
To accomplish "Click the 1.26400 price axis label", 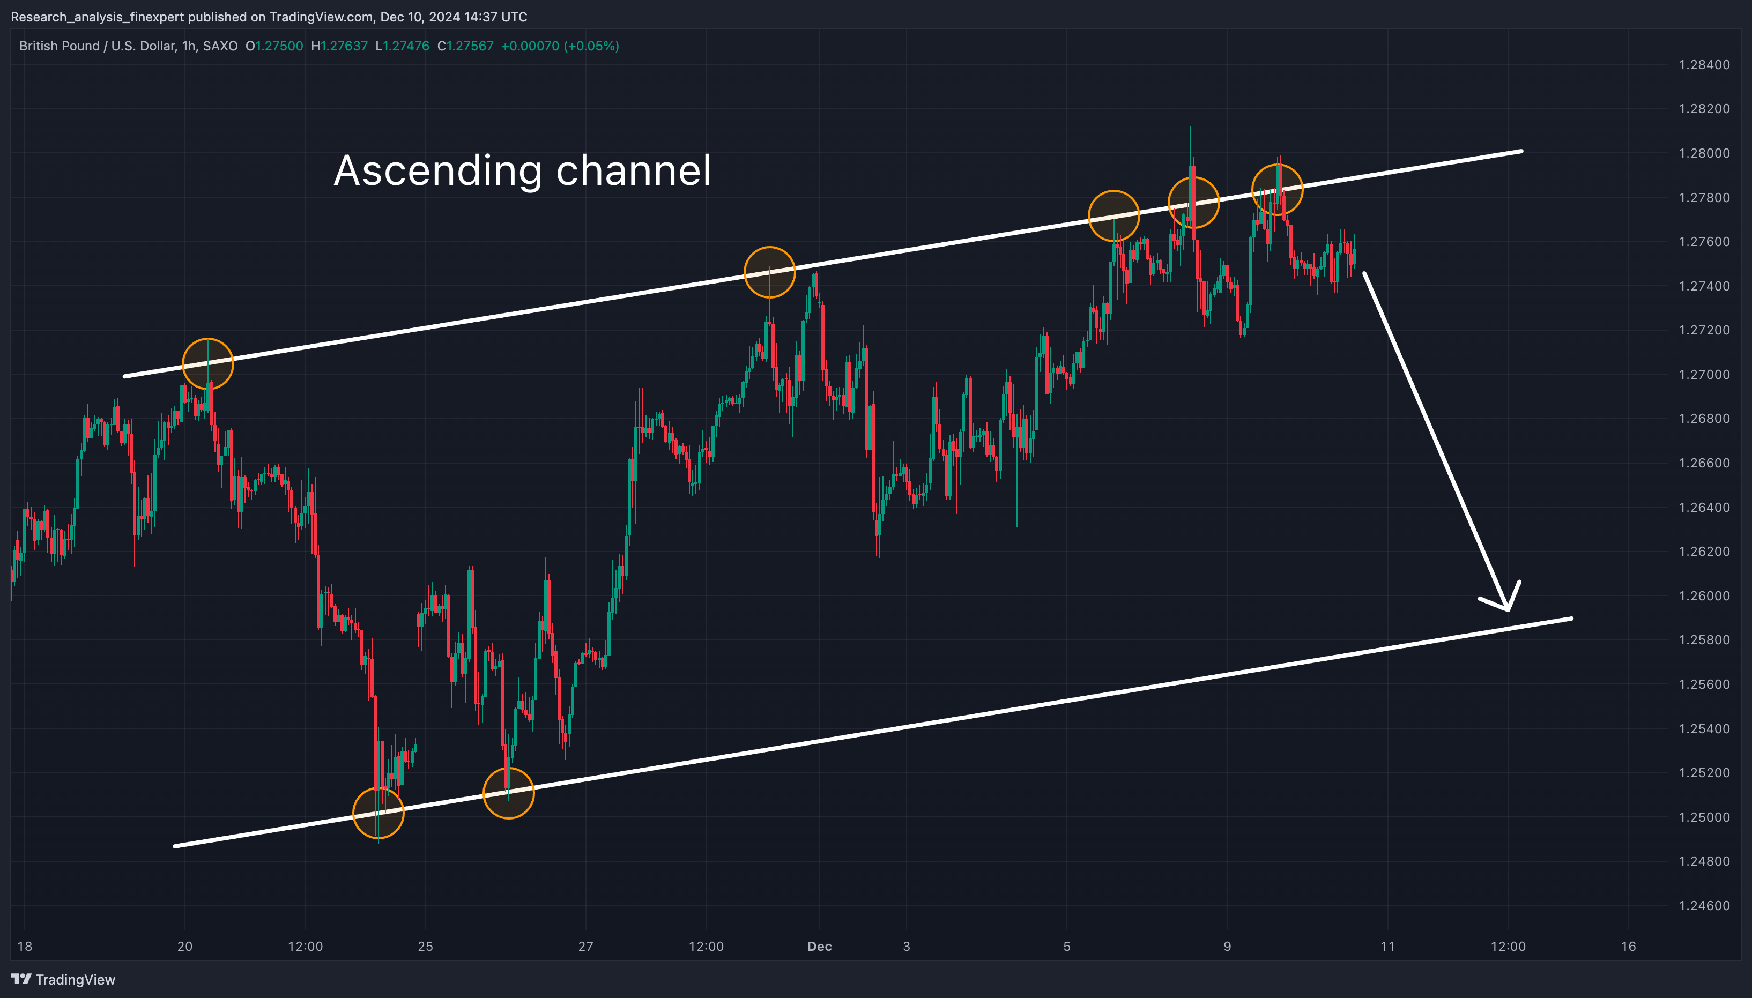I will click(1704, 507).
